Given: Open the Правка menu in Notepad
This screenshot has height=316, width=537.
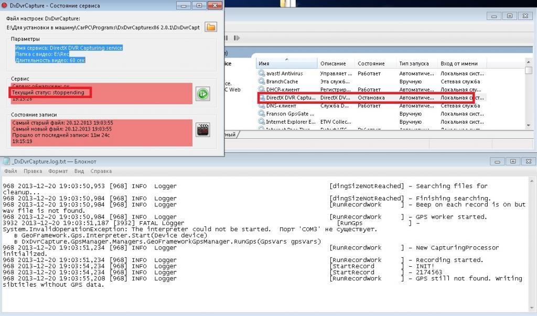Looking at the screenshot, I should (33, 171).
